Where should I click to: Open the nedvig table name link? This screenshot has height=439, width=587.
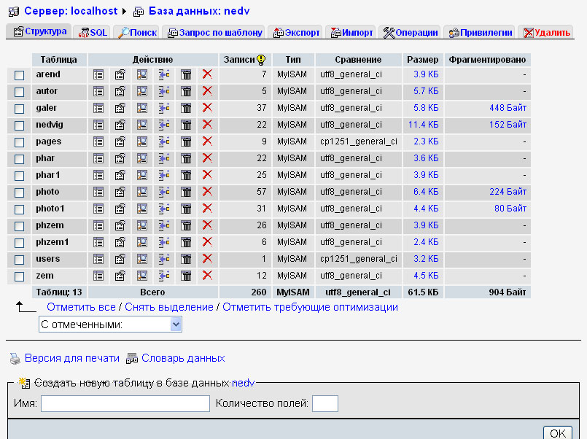click(50, 125)
